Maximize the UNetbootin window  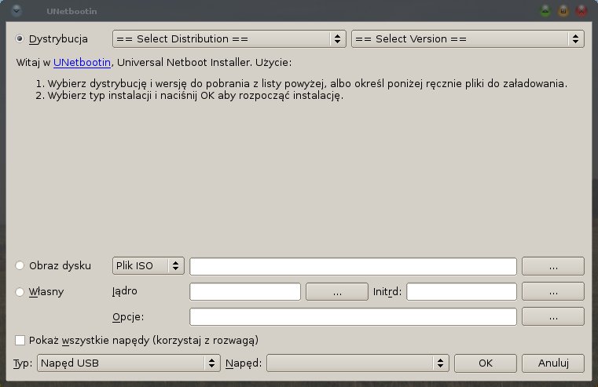[563, 11]
